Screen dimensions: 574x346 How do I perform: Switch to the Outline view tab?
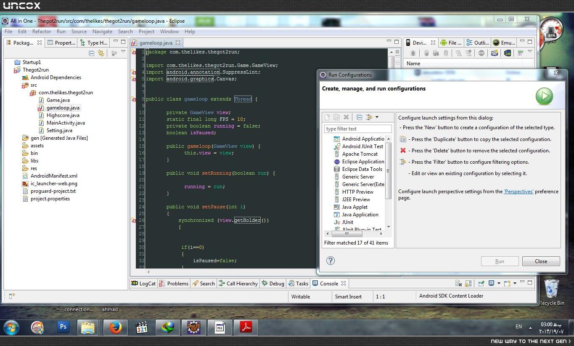tap(477, 43)
